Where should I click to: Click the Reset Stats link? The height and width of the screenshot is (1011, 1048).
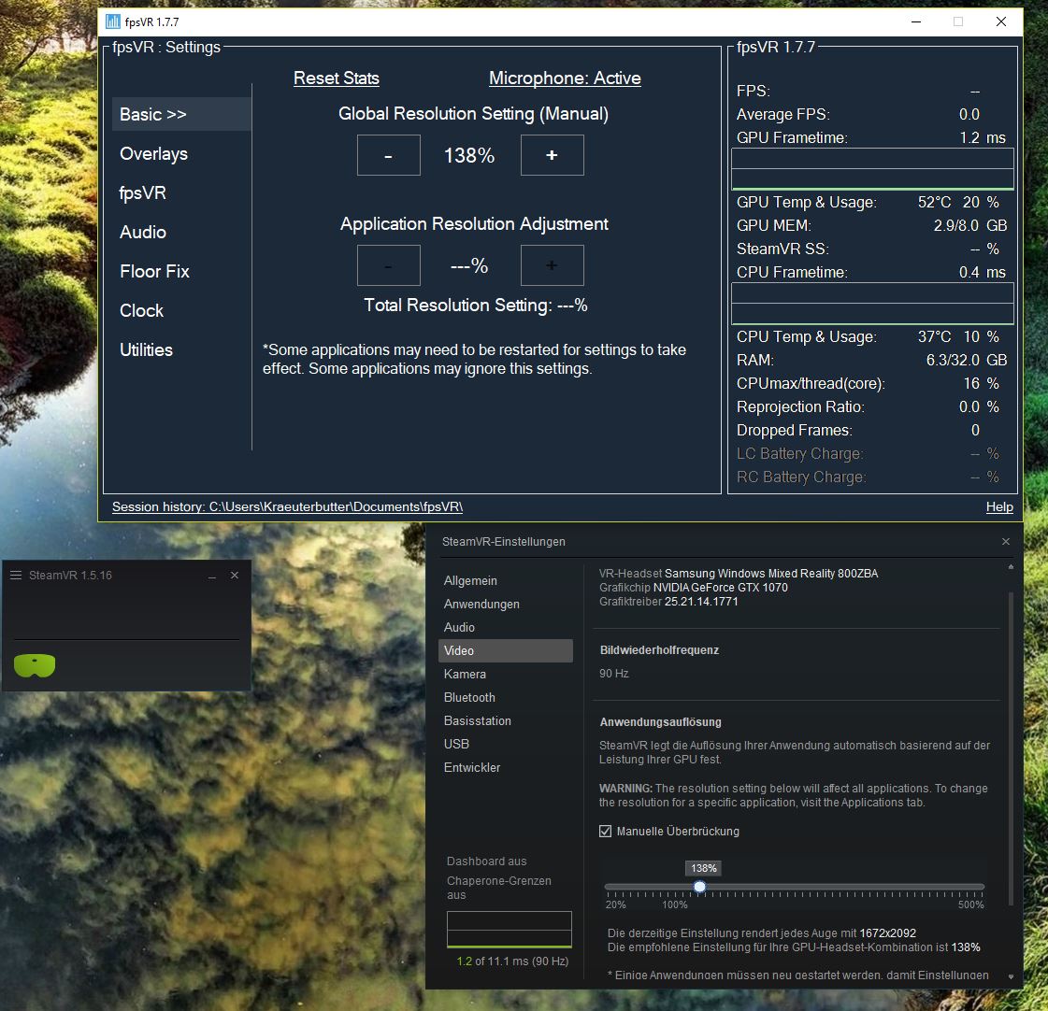337,78
